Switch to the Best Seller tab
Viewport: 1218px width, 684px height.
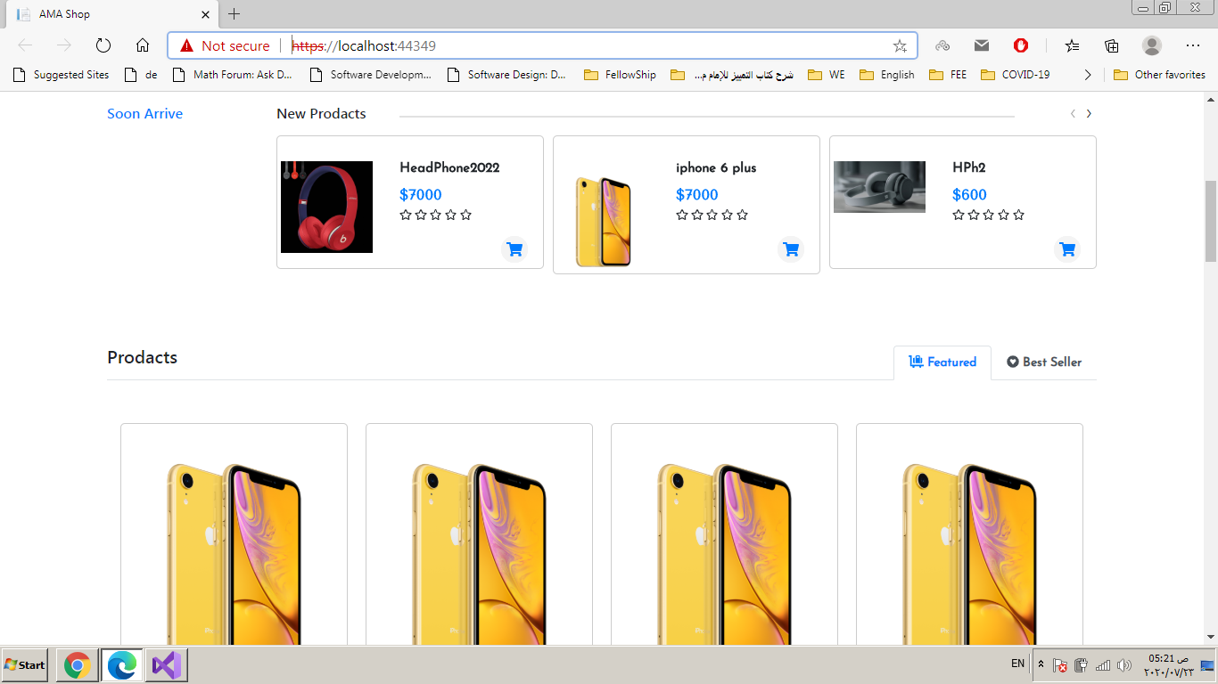[x=1044, y=362]
